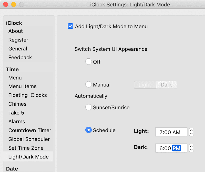This screenshot has height=172, width=205.
Task: Open the Feedback page
Action: tap(20, 58)
